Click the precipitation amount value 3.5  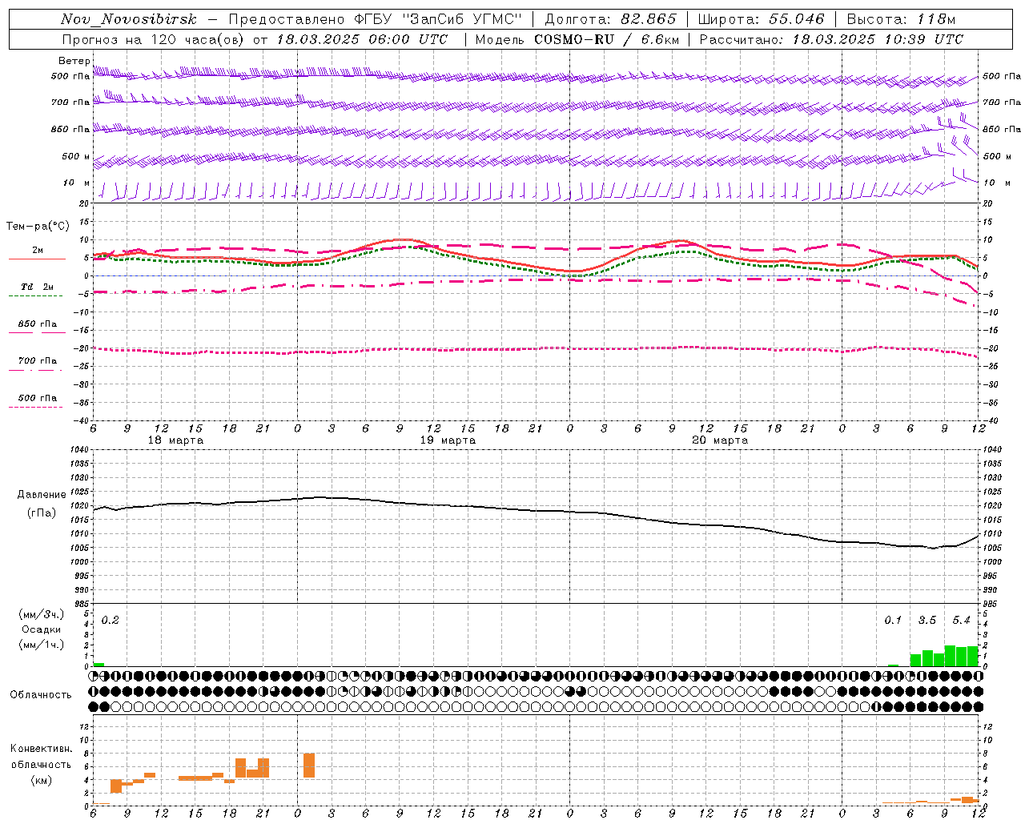coord(927,620)
